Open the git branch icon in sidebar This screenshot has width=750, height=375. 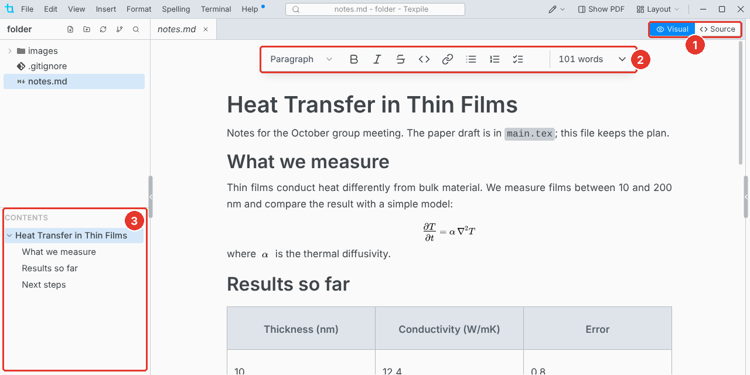120,29
